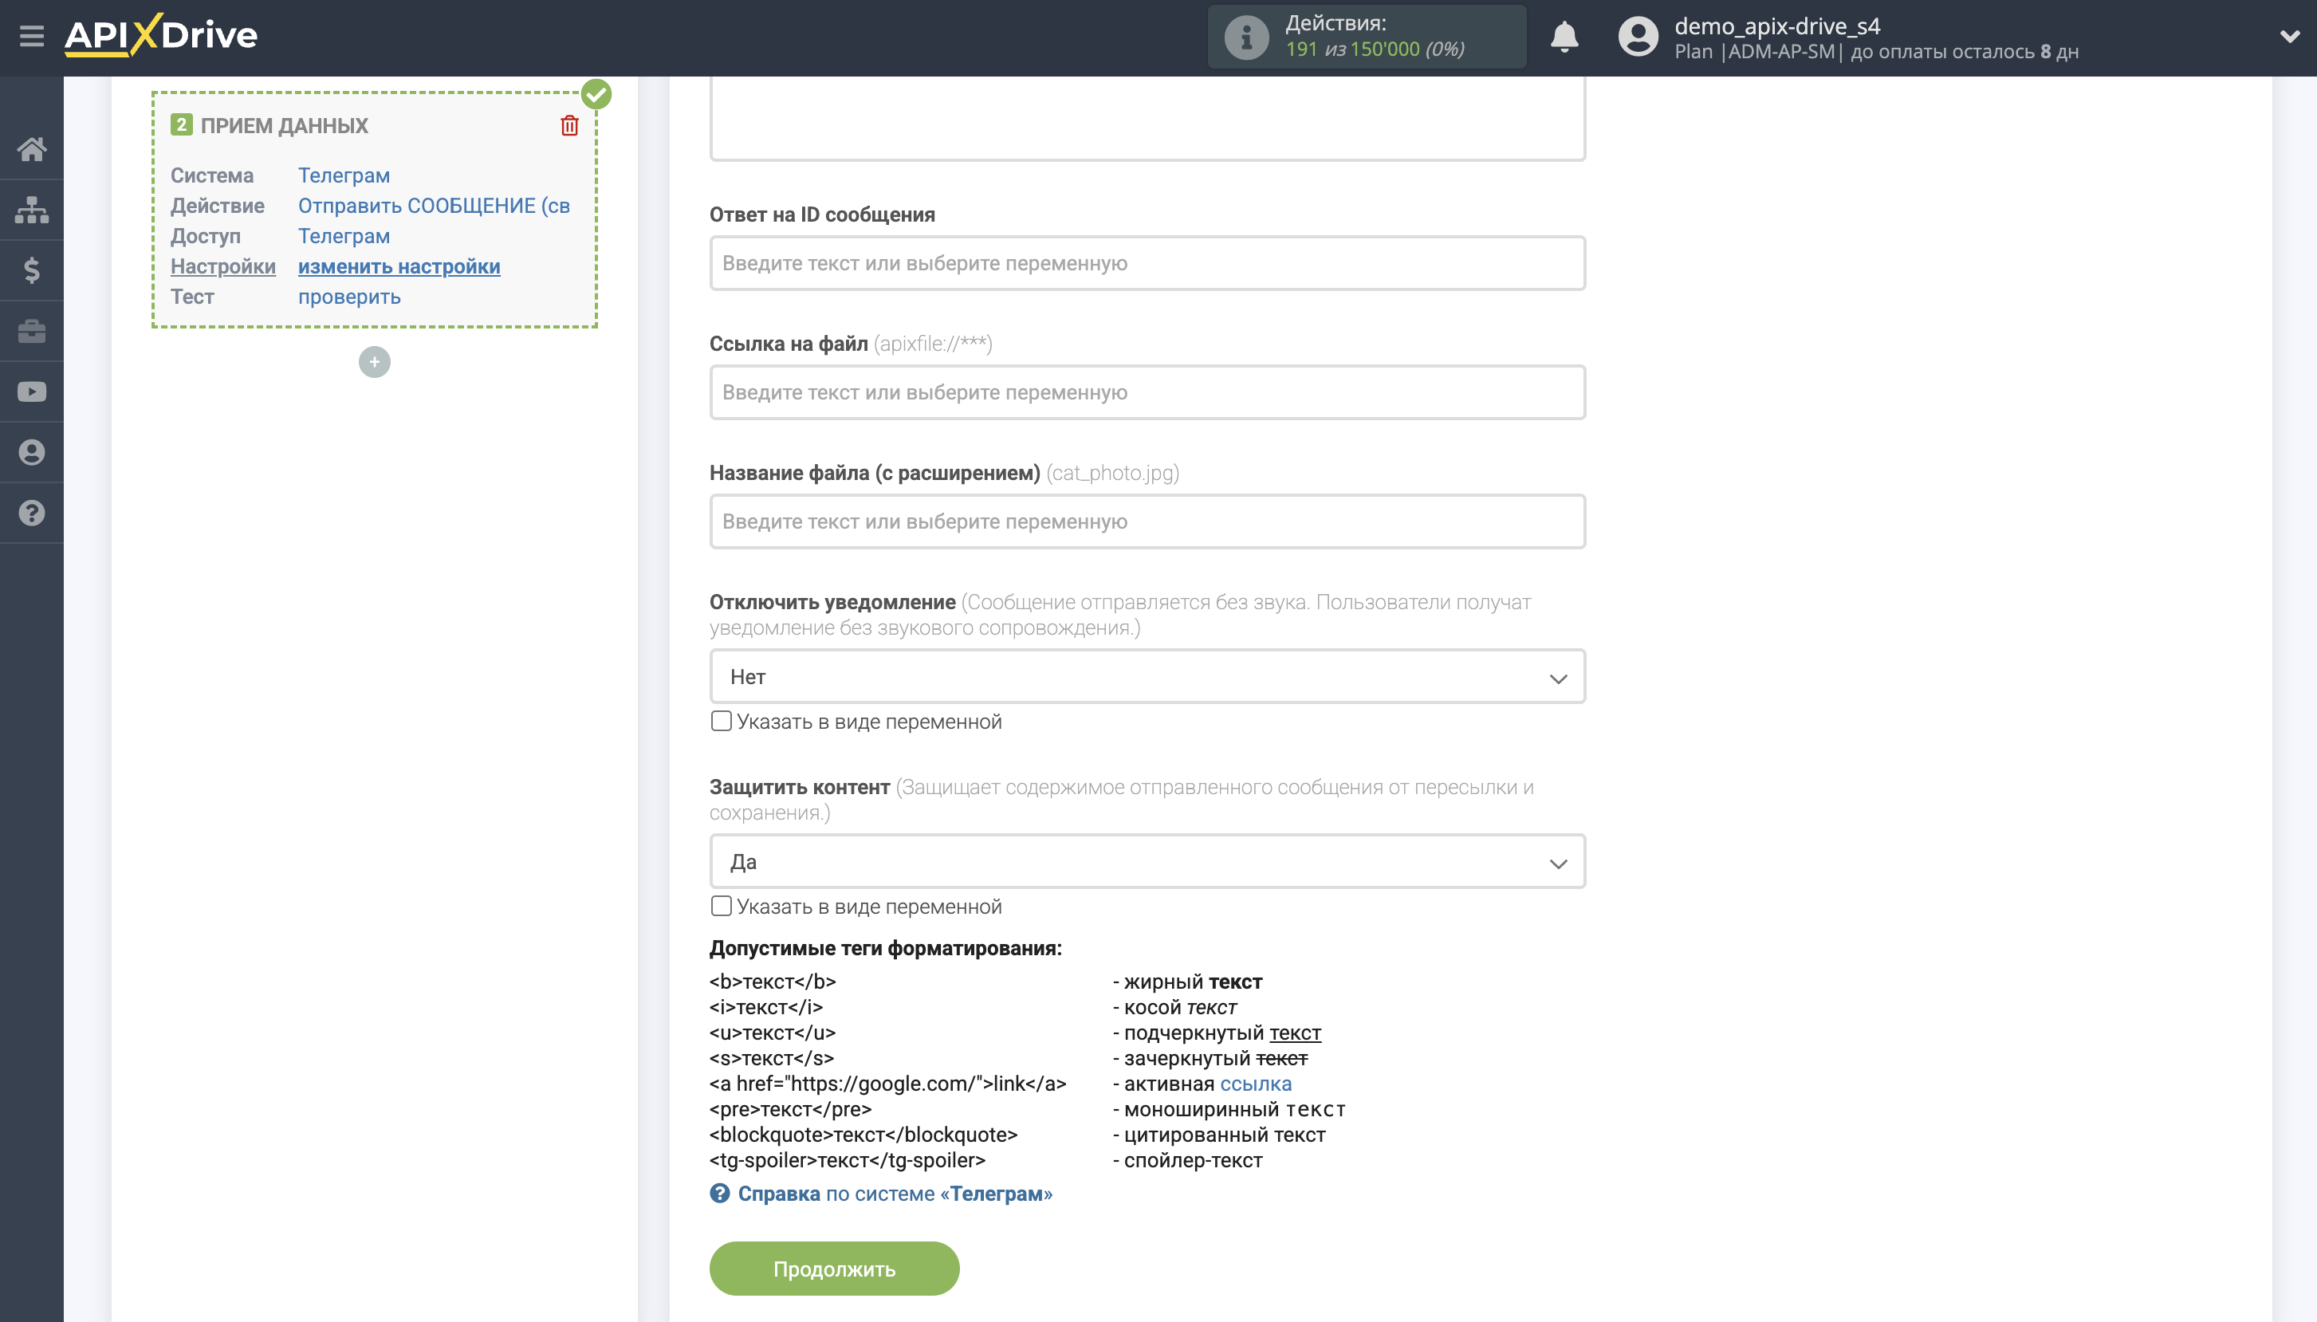Open the Защитить контент dropdown
2317x1322 pixels.
[x=1147, y=862]
